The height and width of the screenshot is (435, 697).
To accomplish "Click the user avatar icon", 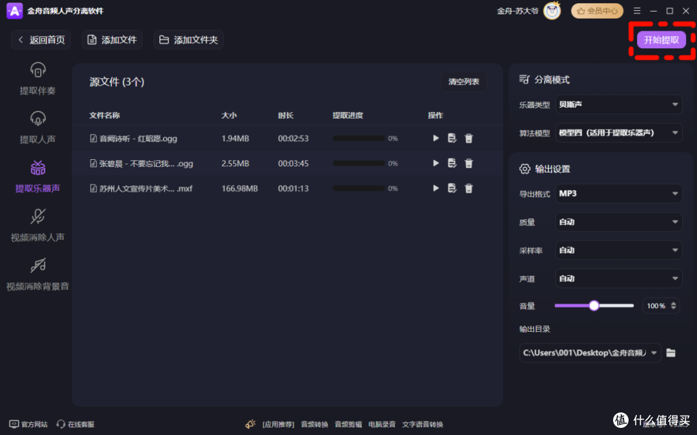I will click(552, 11).
